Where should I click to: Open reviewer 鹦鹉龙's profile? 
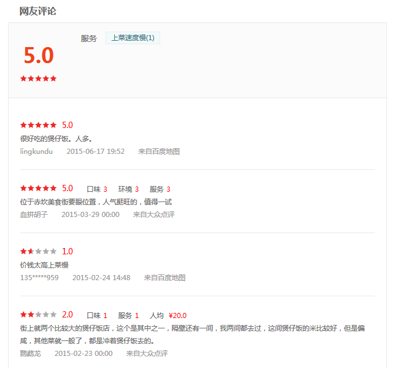[x=30, y=354]
